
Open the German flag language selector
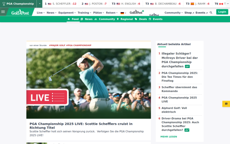[x=123, y=13]
